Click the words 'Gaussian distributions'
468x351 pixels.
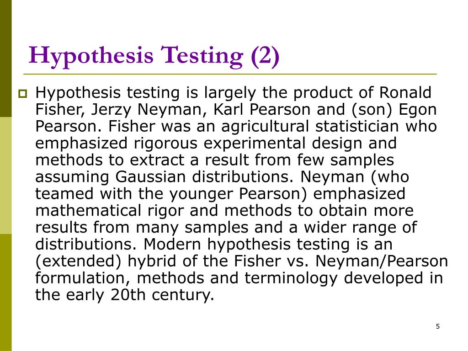coord(204,177)
